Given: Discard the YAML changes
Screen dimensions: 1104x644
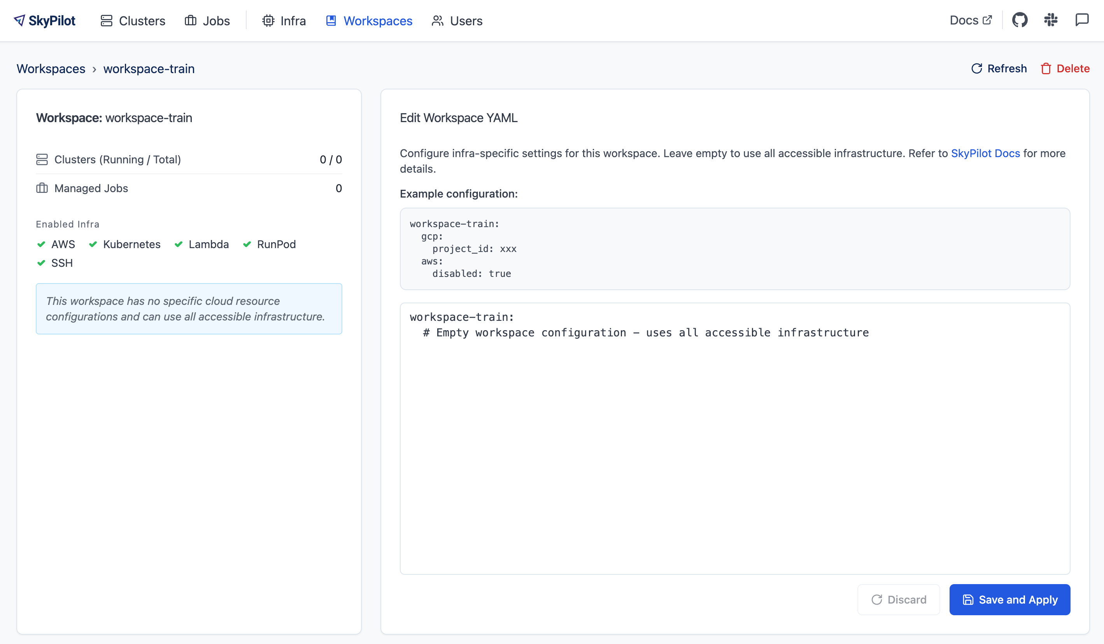Looking at the screenshot, I should coord(899,599).
